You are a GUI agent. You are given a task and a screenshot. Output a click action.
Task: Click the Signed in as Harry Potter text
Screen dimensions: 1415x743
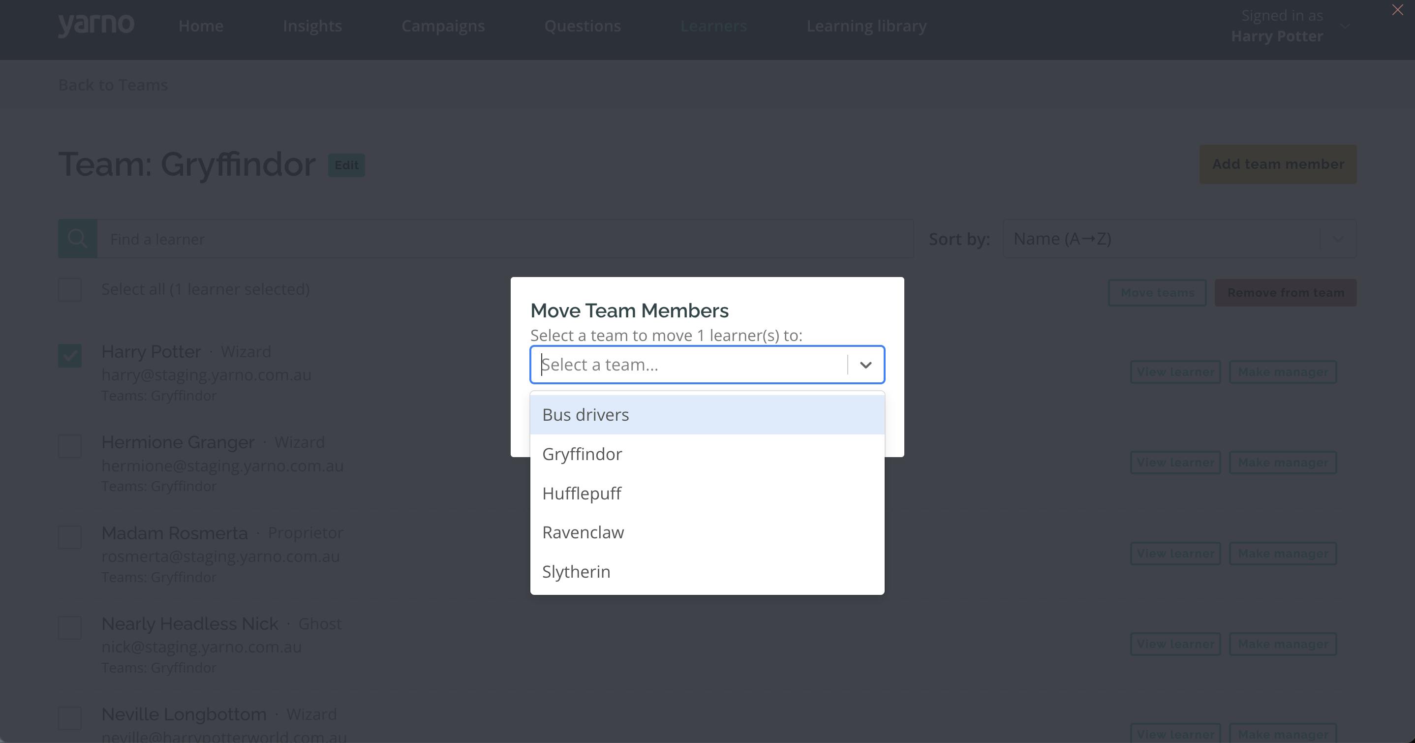[x=1277, y=26]
